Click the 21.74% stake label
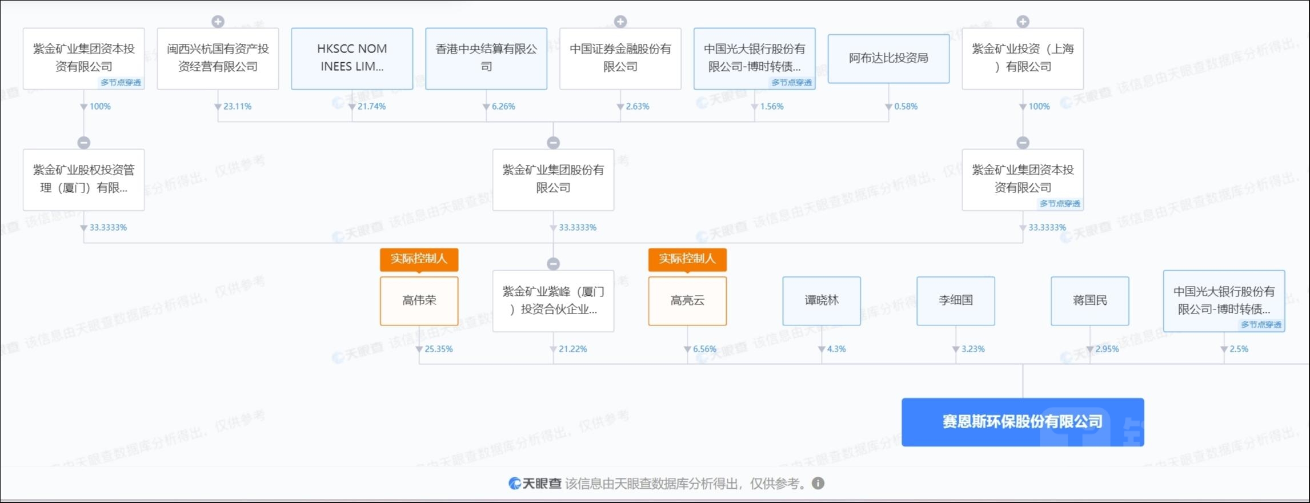The image size is (1310, 503). (372, 107)
